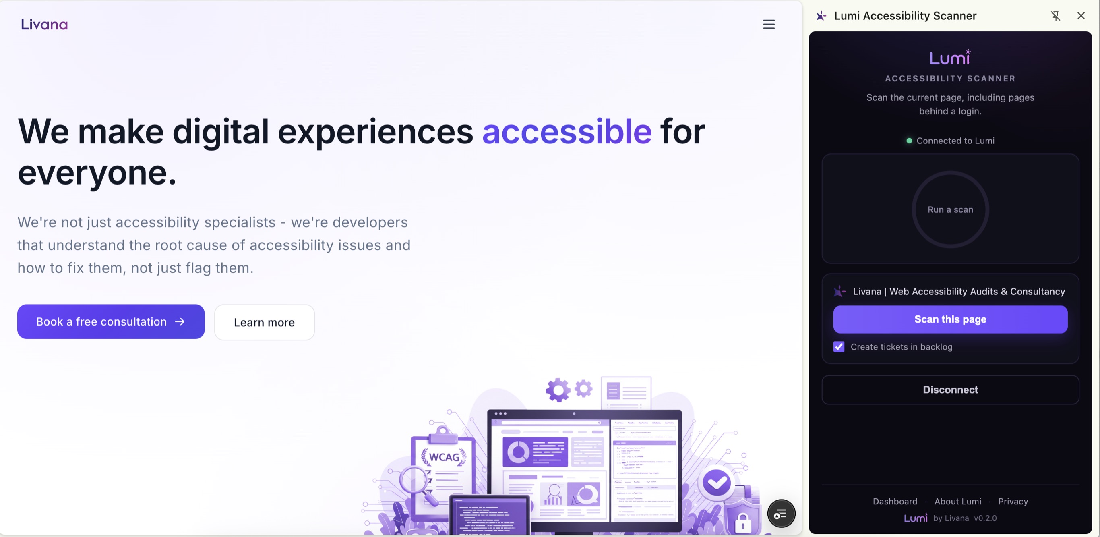1100x537 pixels.
Task: Start scan with Scan this page button
Action: 950,319
